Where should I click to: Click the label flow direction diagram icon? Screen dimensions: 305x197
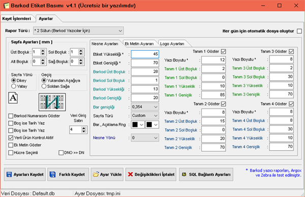click(52, 102)
